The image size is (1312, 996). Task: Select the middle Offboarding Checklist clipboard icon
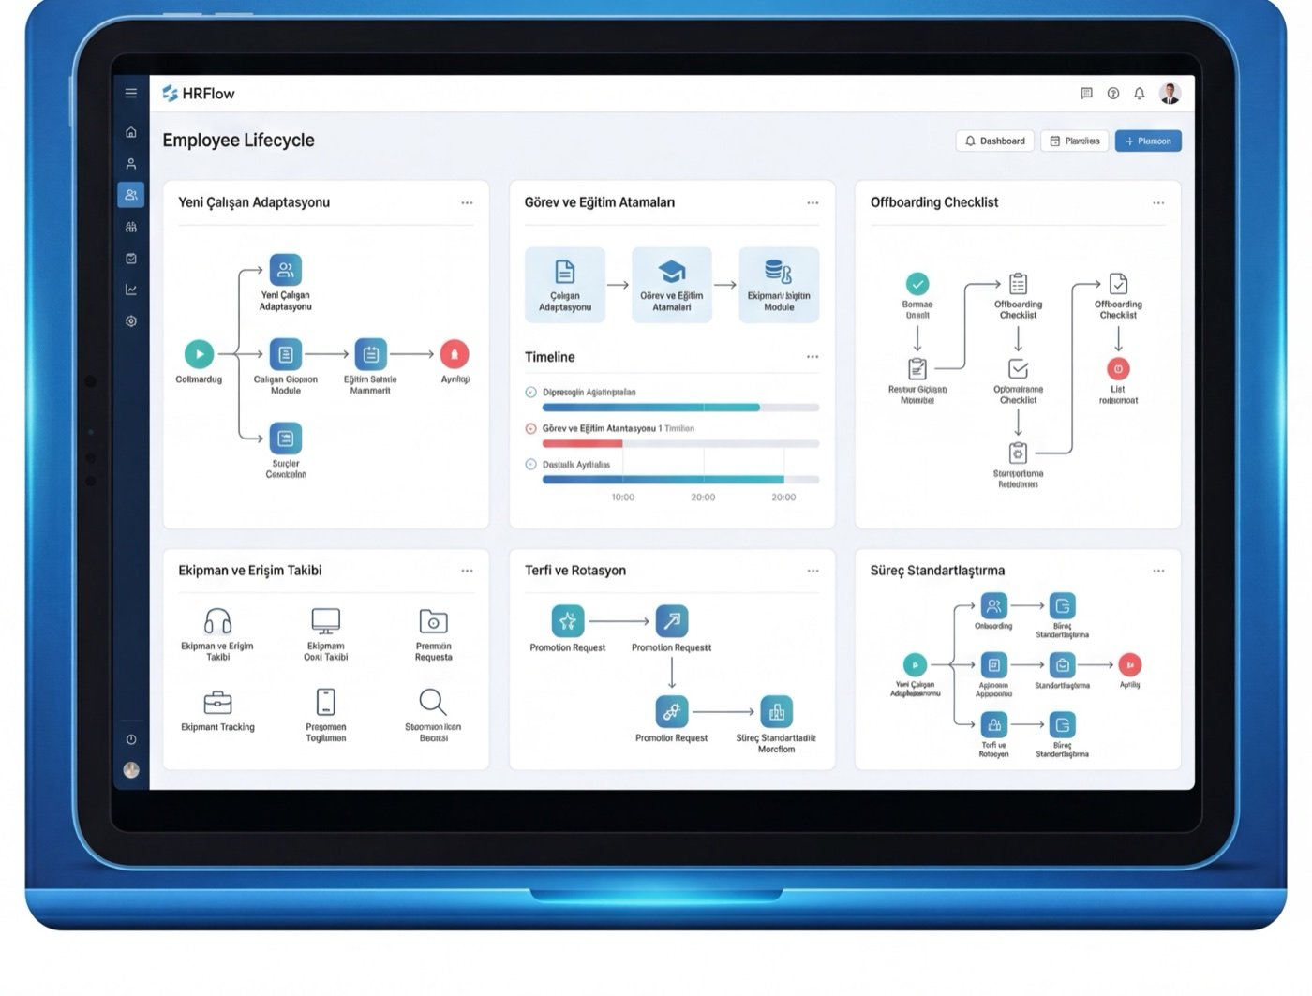(1018, 284)
